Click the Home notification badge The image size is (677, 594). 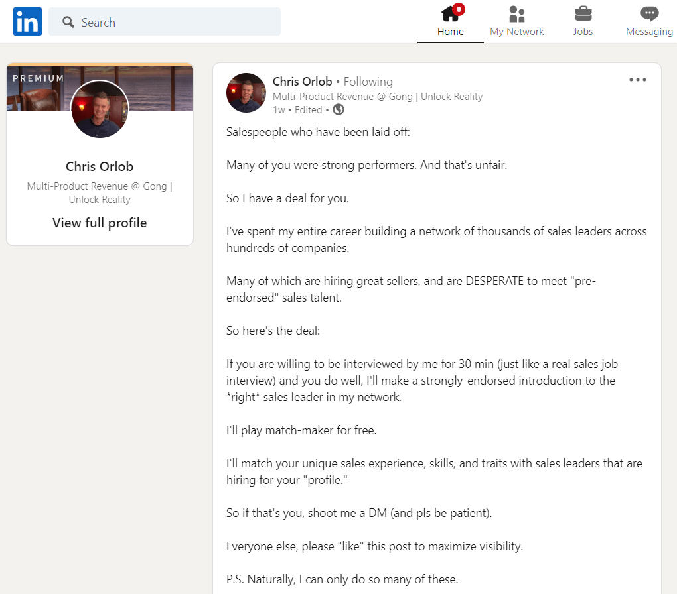[459, 8]
